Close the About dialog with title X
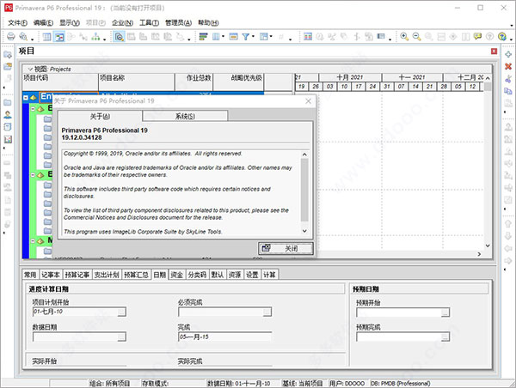The width and height of the screenshot is (516, 388). coord(309,100)
